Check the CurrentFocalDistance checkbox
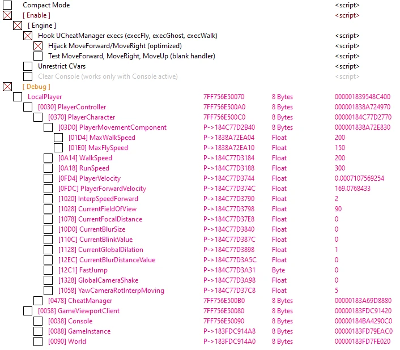 click(48, 219)
